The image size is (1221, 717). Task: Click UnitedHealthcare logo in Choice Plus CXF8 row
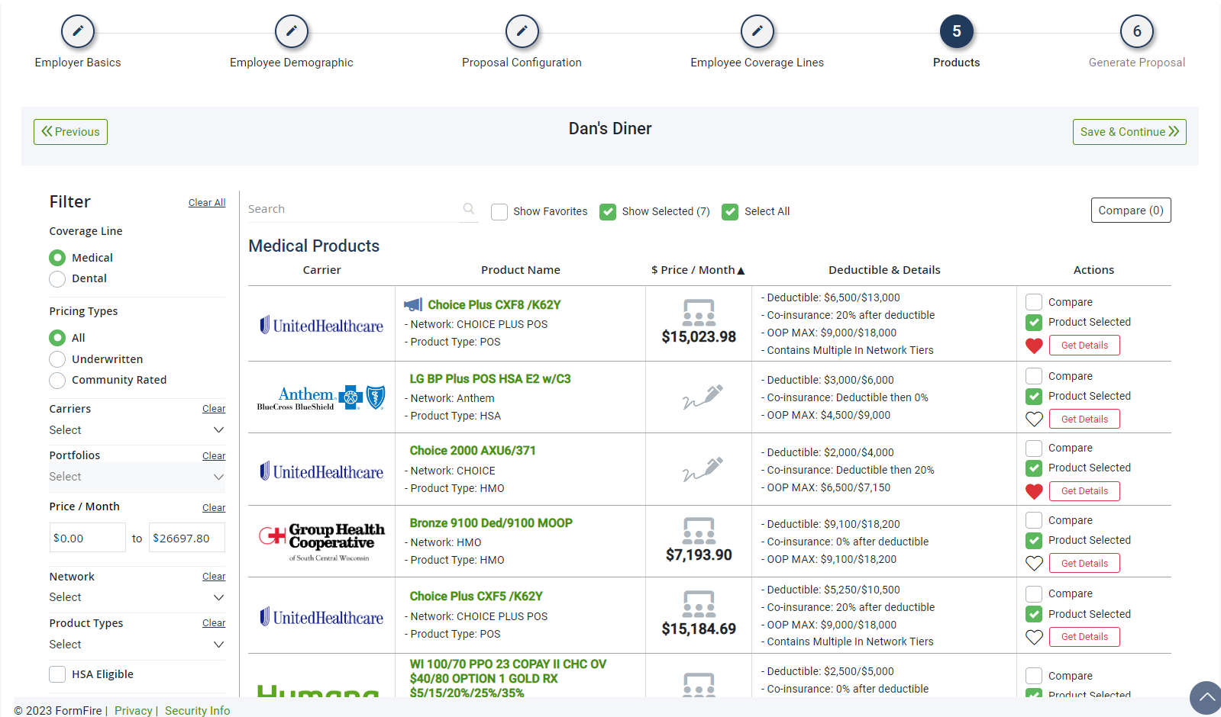[321, 326]
